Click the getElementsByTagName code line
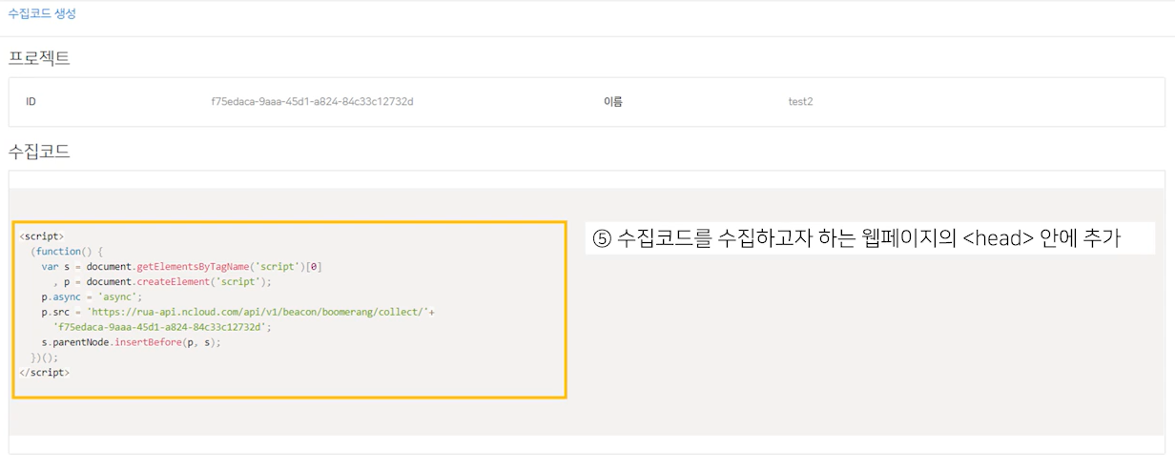This screenshot has height=470, width=1175. (x=181, y=266)
